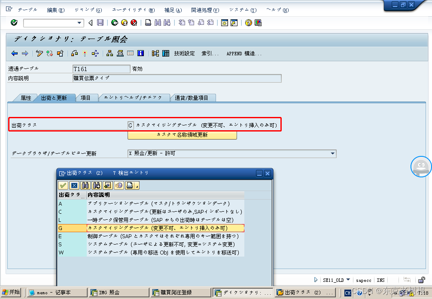
Task: Open popup Print options small dropdown arrow
Action: (x=137, y=185)
